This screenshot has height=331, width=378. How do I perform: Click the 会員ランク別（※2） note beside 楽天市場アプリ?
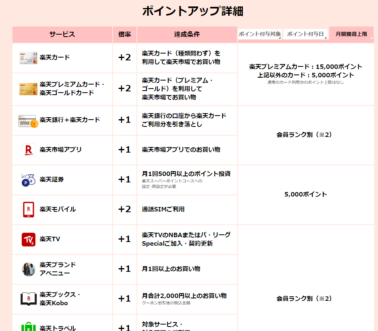click(x=305, y=135)
